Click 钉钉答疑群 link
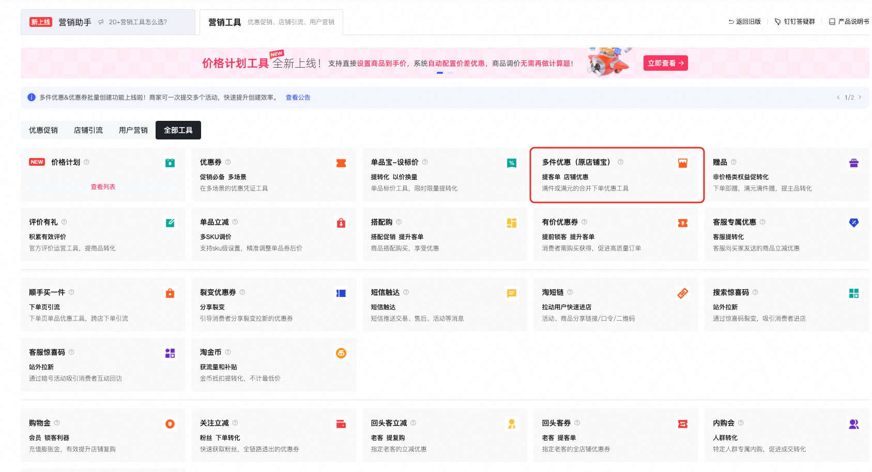Image resolution: width=872 pixels, height=472 pixels. [x=794, y=22]
